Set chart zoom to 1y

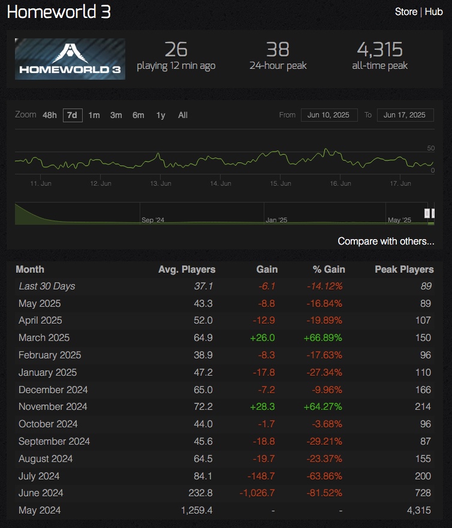click(161, 116)
